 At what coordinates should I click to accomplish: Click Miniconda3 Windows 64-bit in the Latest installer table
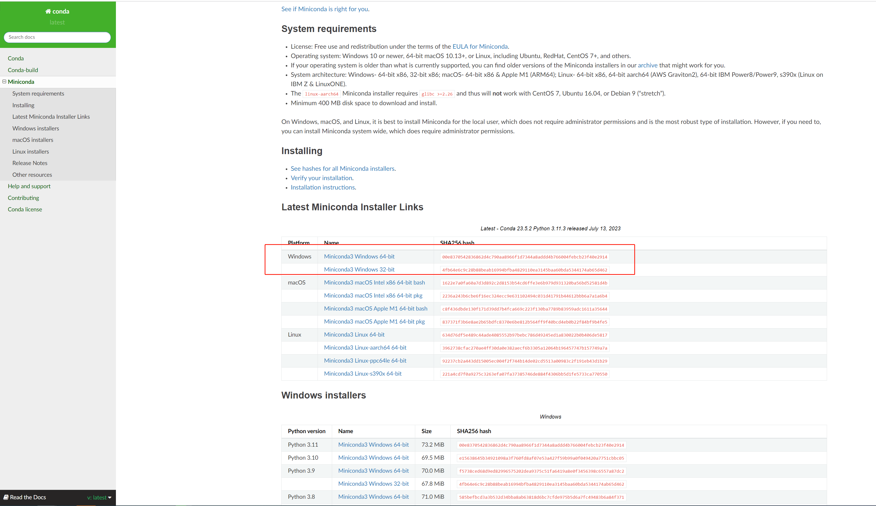tap(359, 256)
